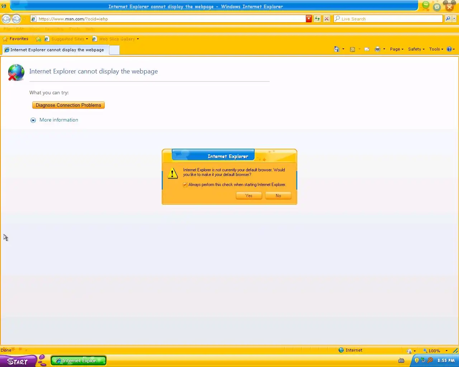Click the yellow security shield tray icon

(417, 360)
